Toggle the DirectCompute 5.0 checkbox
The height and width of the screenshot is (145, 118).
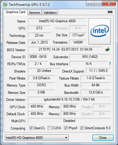coord(82,128)
